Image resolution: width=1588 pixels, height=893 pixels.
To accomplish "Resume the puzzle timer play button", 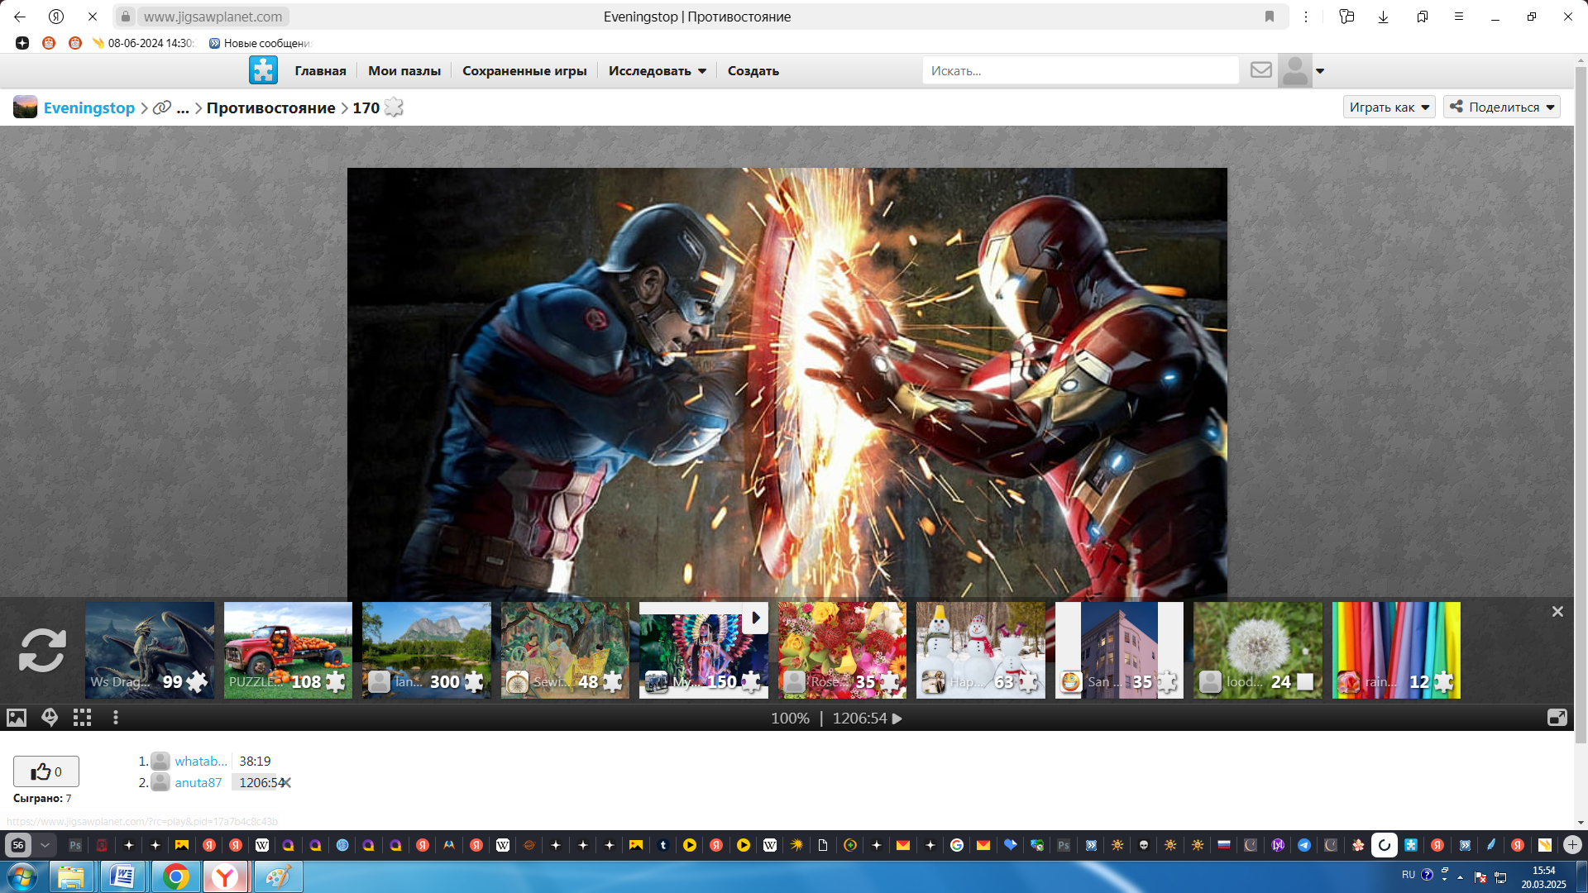I will 897,719.
